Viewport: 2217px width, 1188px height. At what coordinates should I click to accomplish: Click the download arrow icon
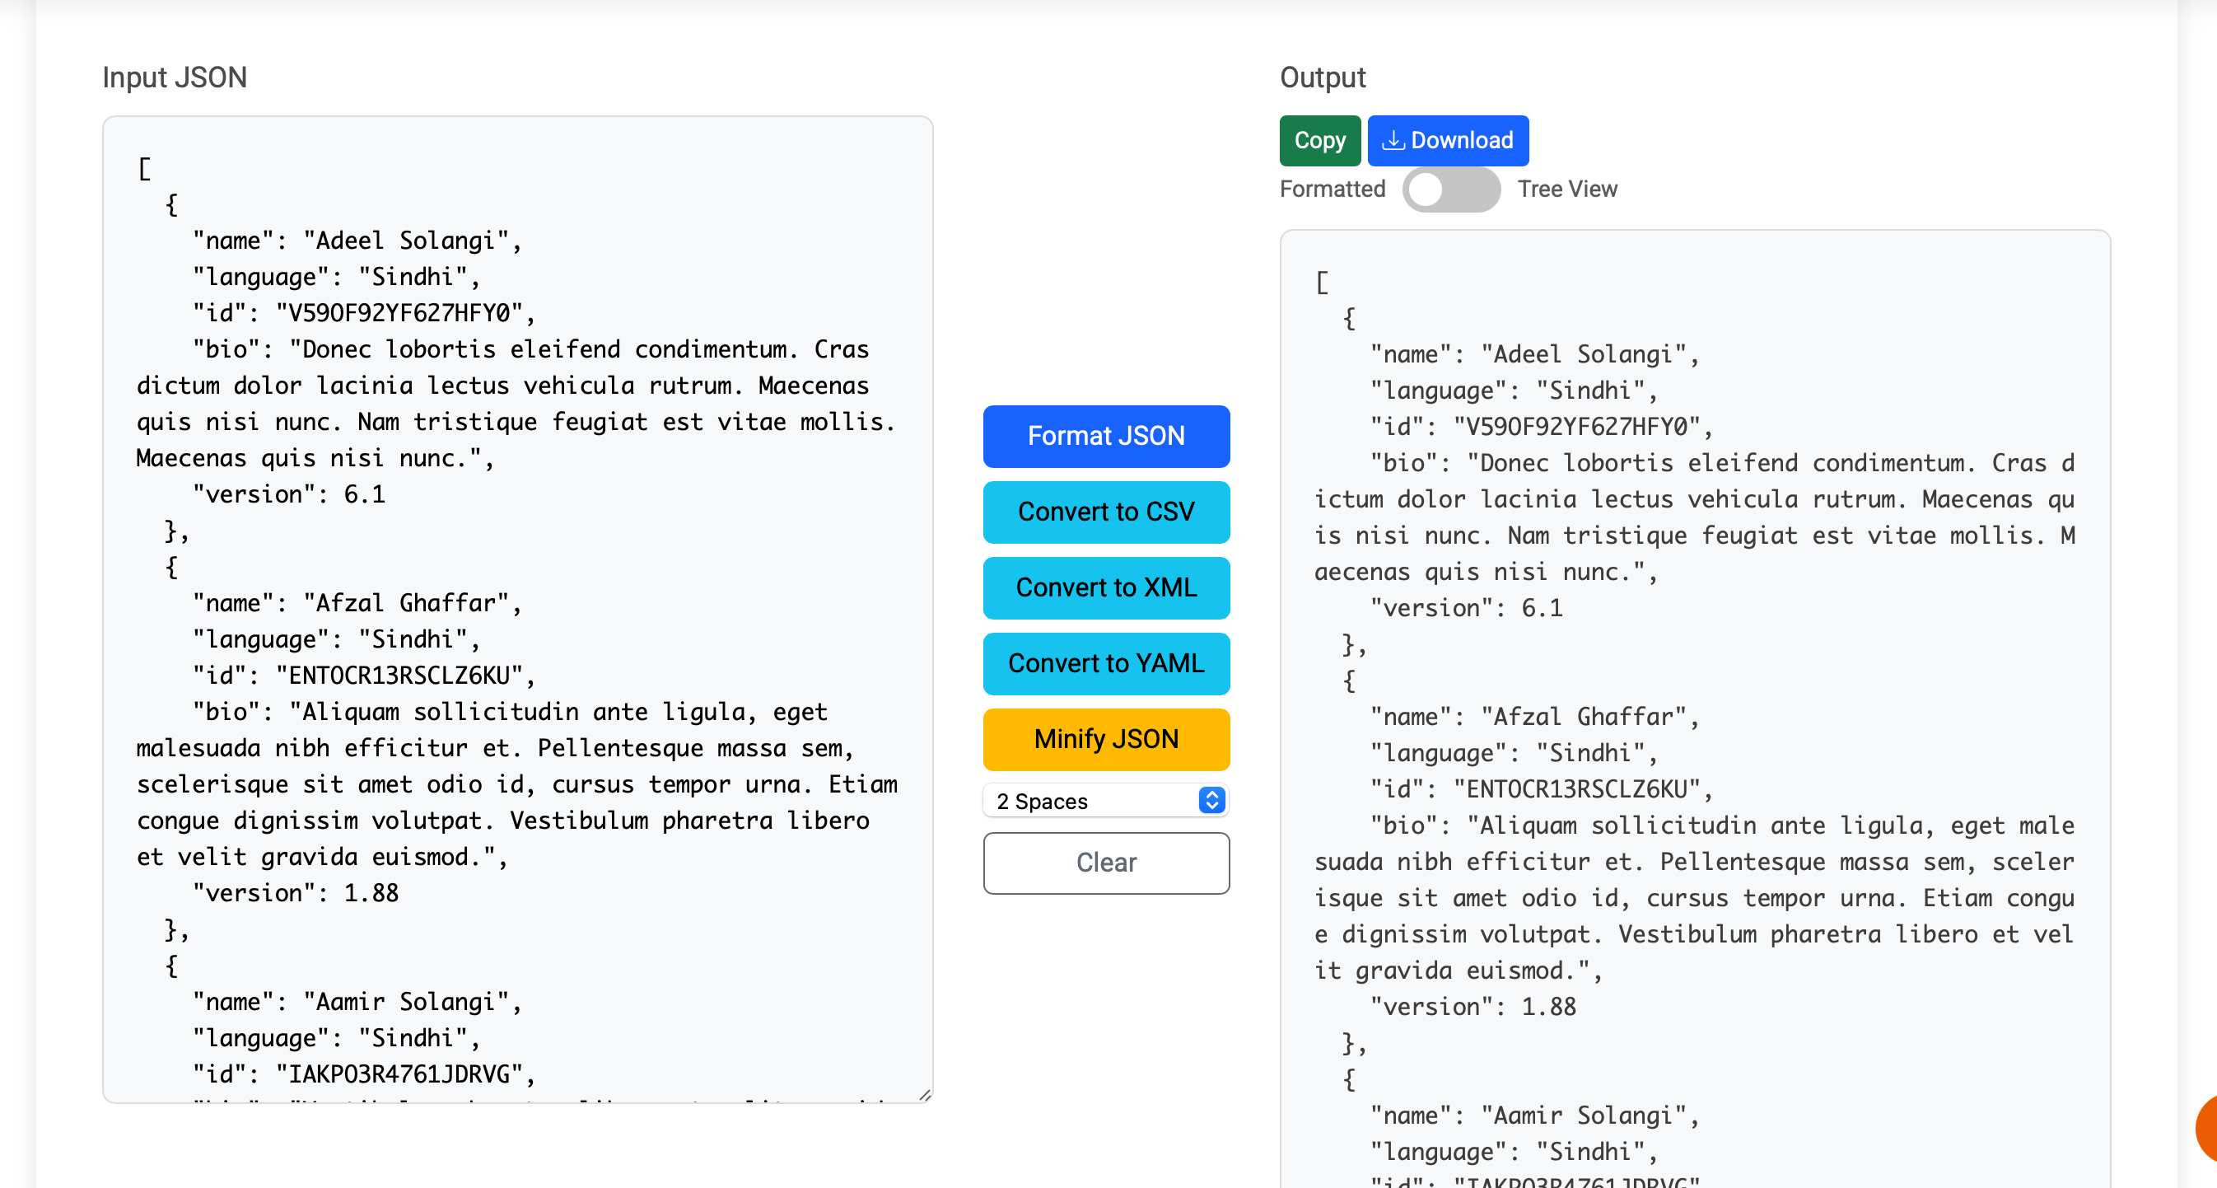1393,140
